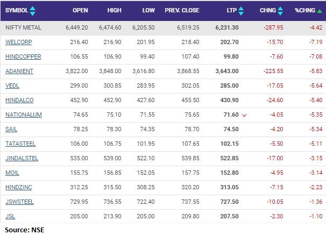Click red down chevron next to NATIONALUM LTP
Image resolution: width=326 pixels, height=235 pixels.
pyautogui.click(x=244, y=115)
